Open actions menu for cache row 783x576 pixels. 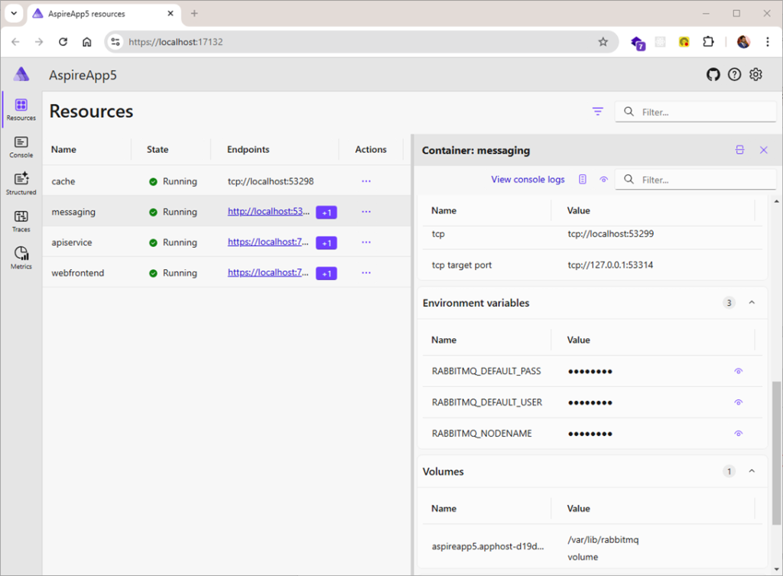(x=366, y=181)
